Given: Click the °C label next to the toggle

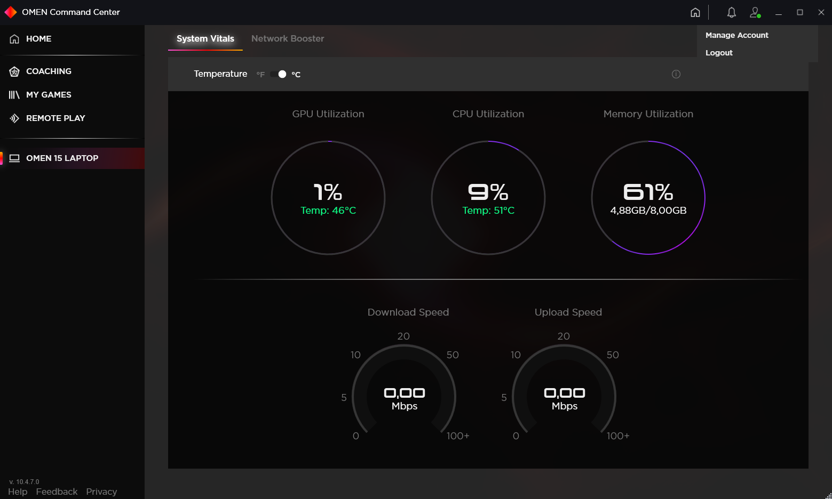Looking at the screenshot, I should tap(296, 74).
